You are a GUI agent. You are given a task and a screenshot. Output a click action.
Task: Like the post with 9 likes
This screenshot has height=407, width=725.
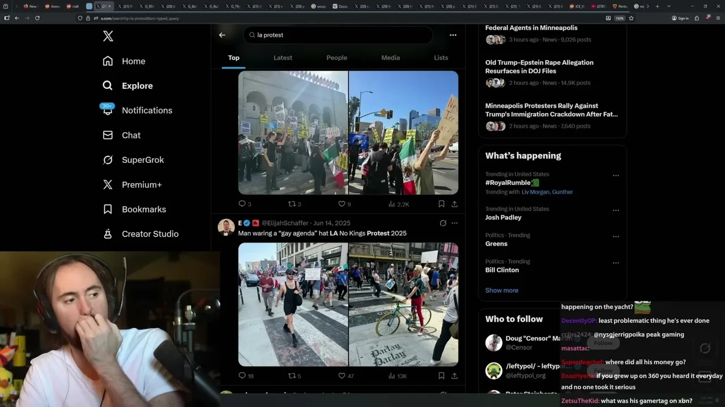tap(344, 204)
